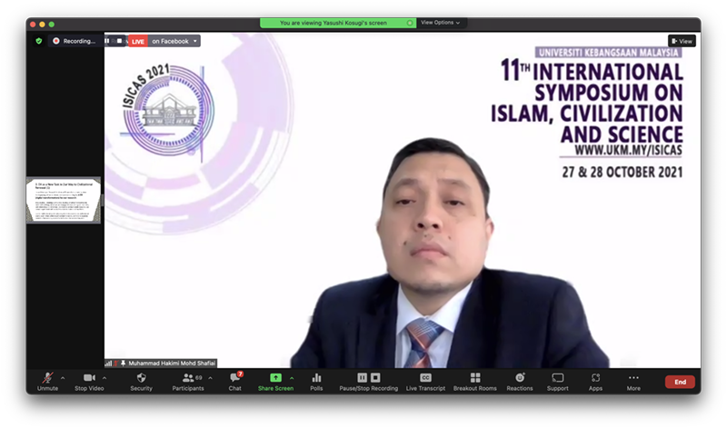Open the live on Facebook menu

pos(173,41)
